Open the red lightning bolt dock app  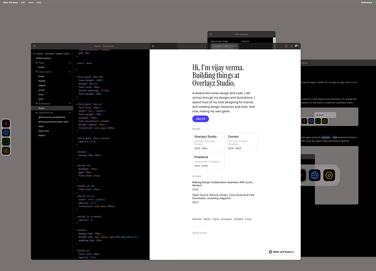[6, 124]
